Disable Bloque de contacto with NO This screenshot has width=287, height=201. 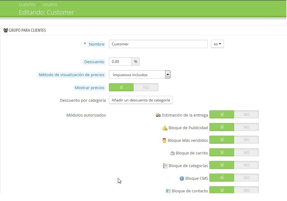pyautogui.click(x=246, y=190)
